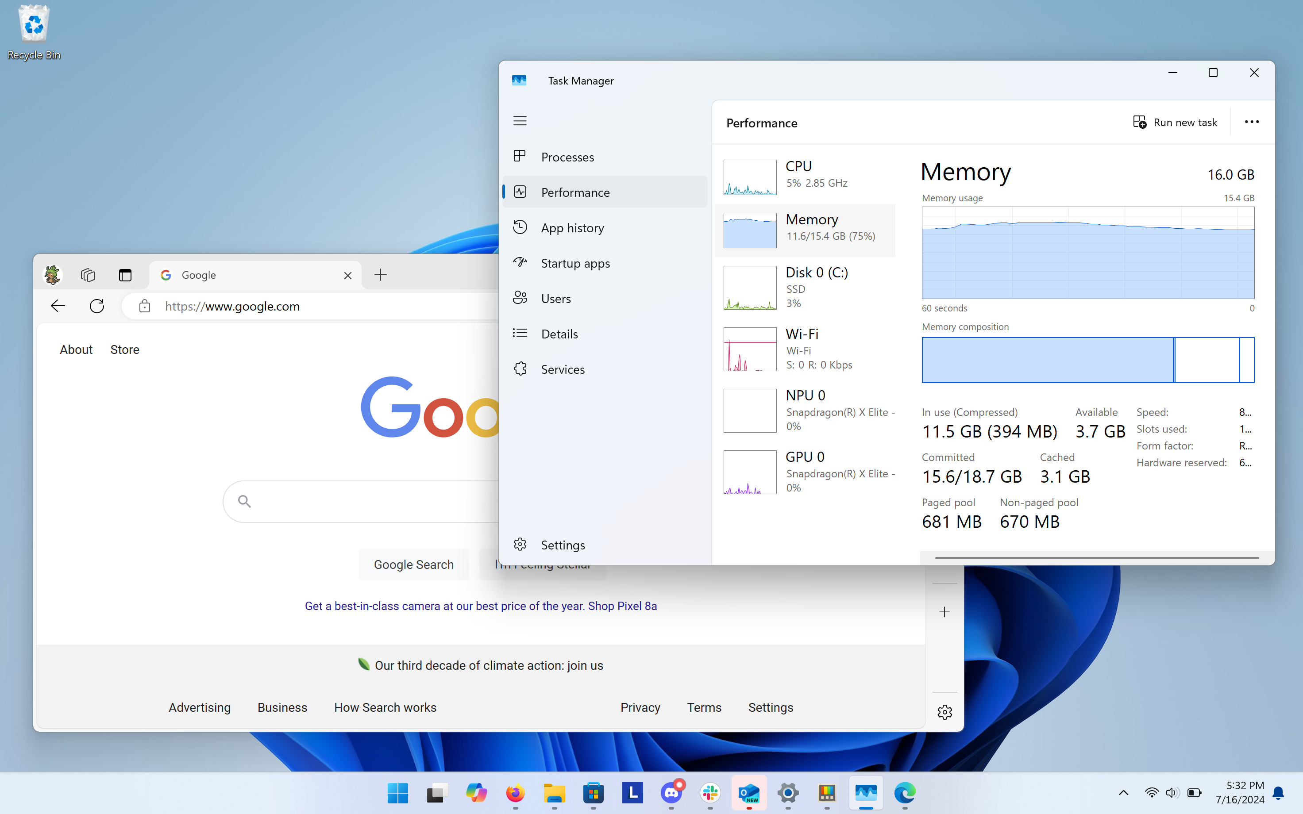Select Wi-Fi performance item
This screenshot has width=1303, height=814.
[x=806, y=349]
